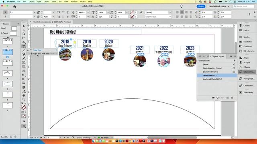Choose Type on a Path Tool

(43, 54)
